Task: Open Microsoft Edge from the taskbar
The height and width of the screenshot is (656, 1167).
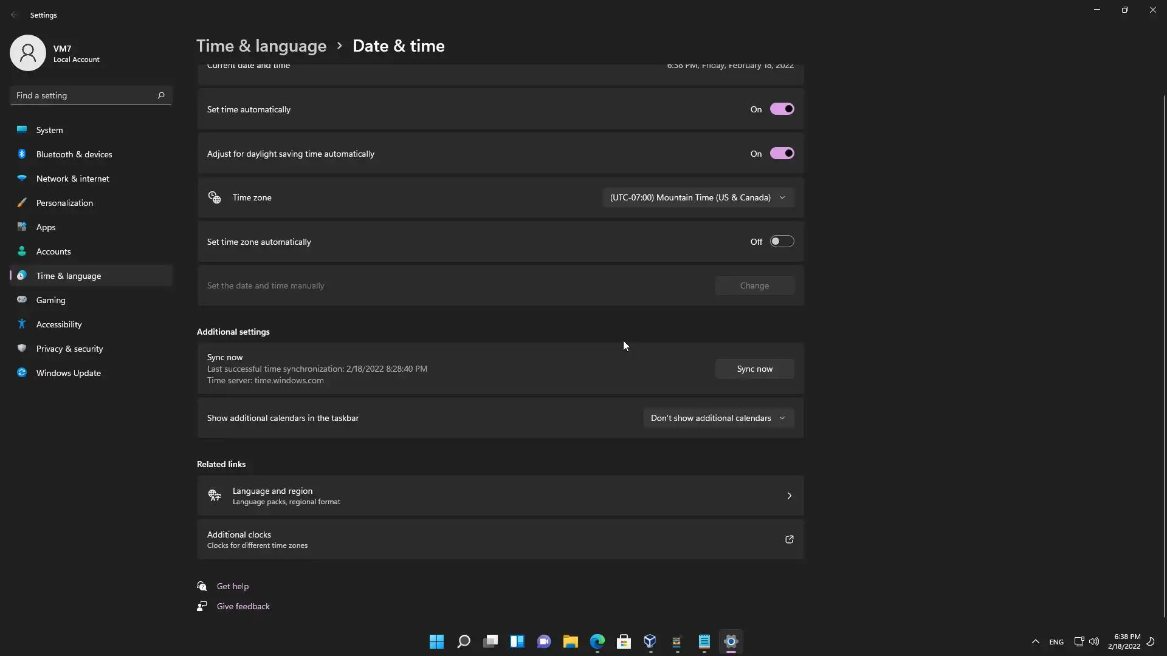Action: (597, 641)
